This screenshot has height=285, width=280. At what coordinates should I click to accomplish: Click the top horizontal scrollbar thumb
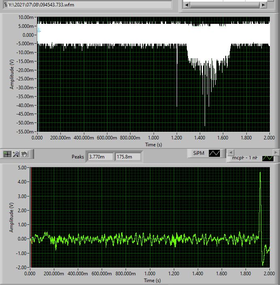point(225,5)
